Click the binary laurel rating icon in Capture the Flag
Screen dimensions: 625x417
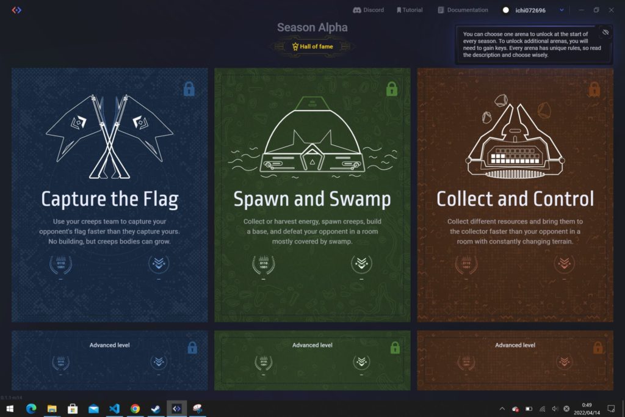pos(60,264)
